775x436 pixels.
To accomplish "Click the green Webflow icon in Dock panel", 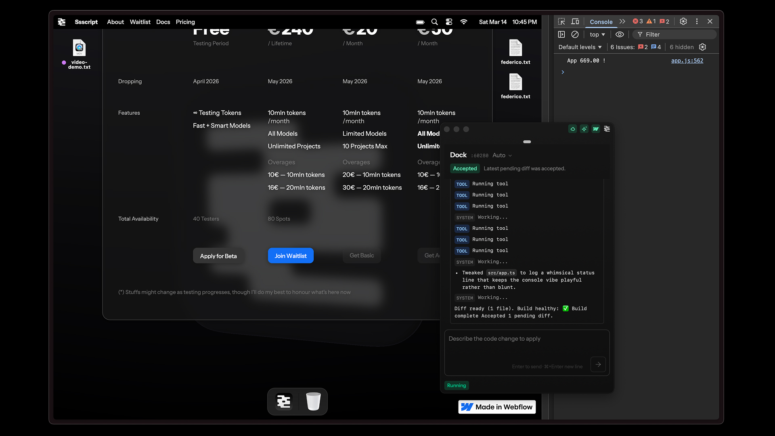I will tap(596, 129).
